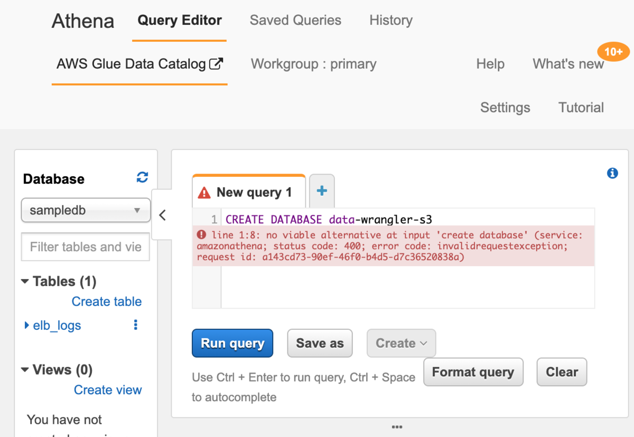Image resolution: width=634 pixels, height=437 pixels.
Task: Click line number 1 in editor gutter
Action: [x=213, y=220]
